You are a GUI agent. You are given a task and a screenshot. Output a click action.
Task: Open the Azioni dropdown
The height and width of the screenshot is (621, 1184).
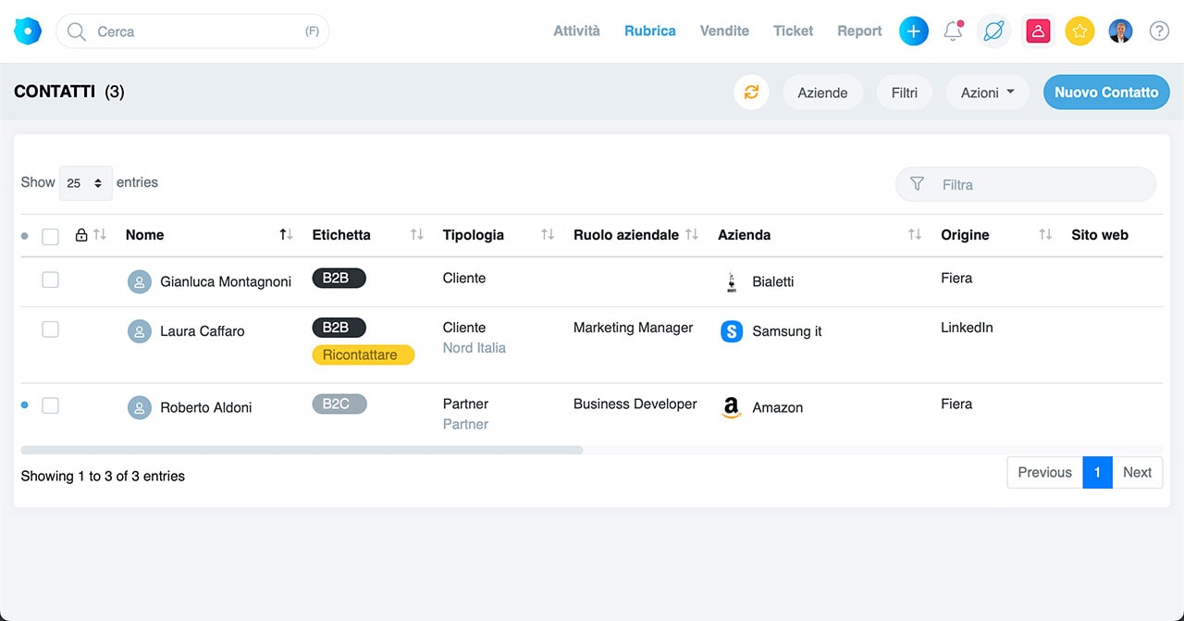pyautogui.click(x=987, y=93)
